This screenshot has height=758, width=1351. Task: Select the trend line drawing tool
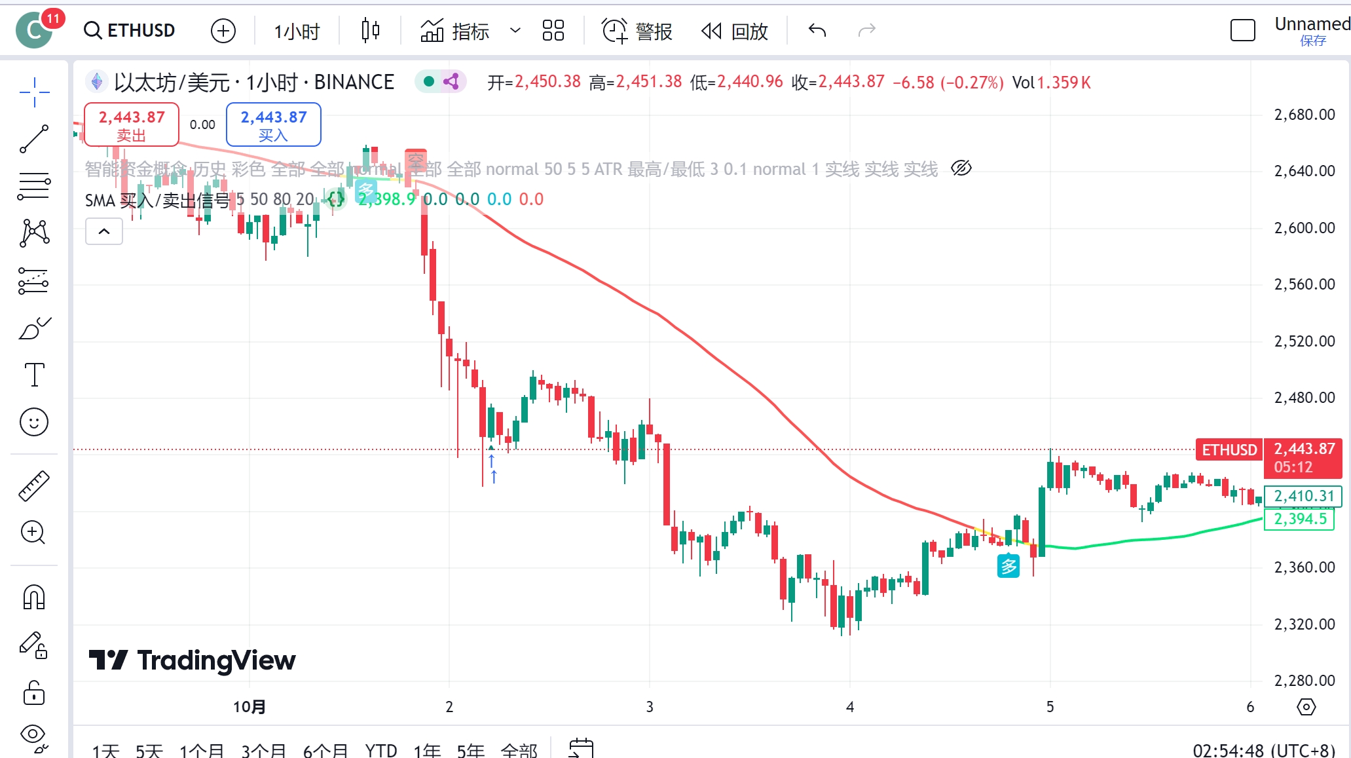(34, 139)
